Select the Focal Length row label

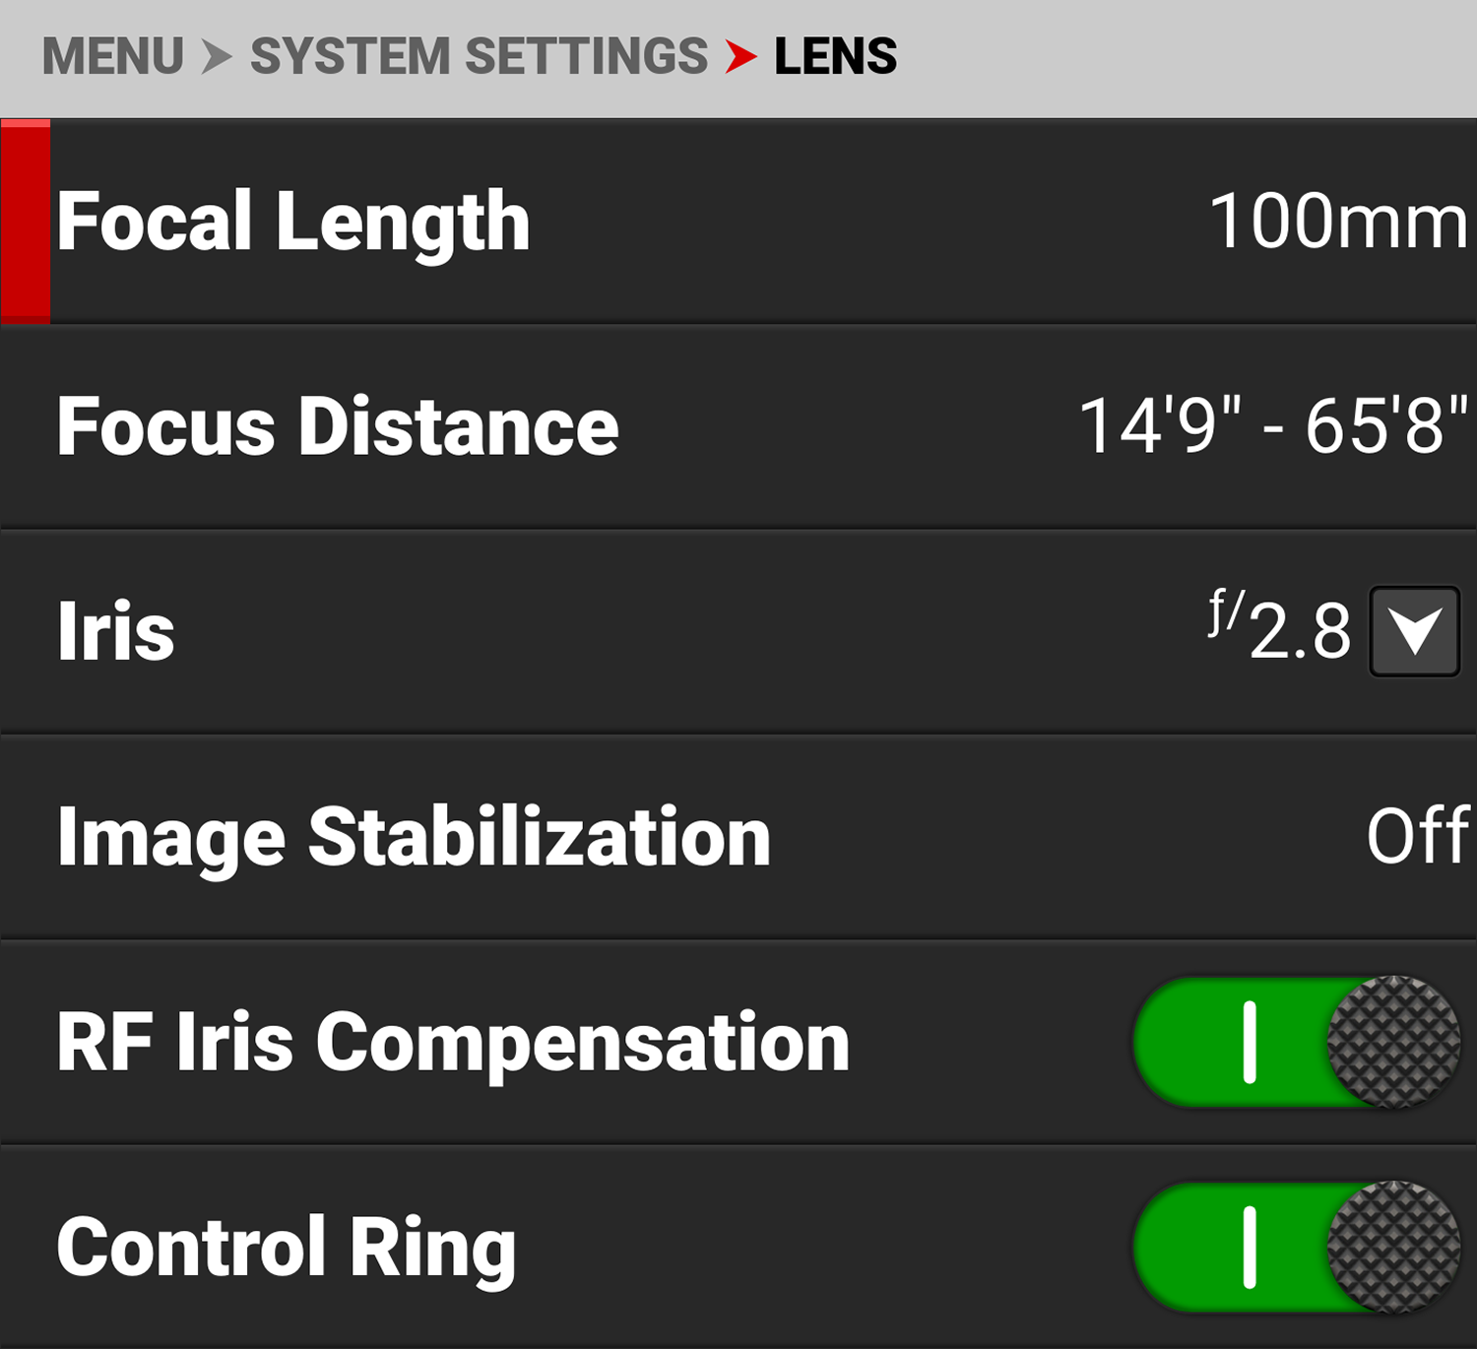click(x=293, y=223)
